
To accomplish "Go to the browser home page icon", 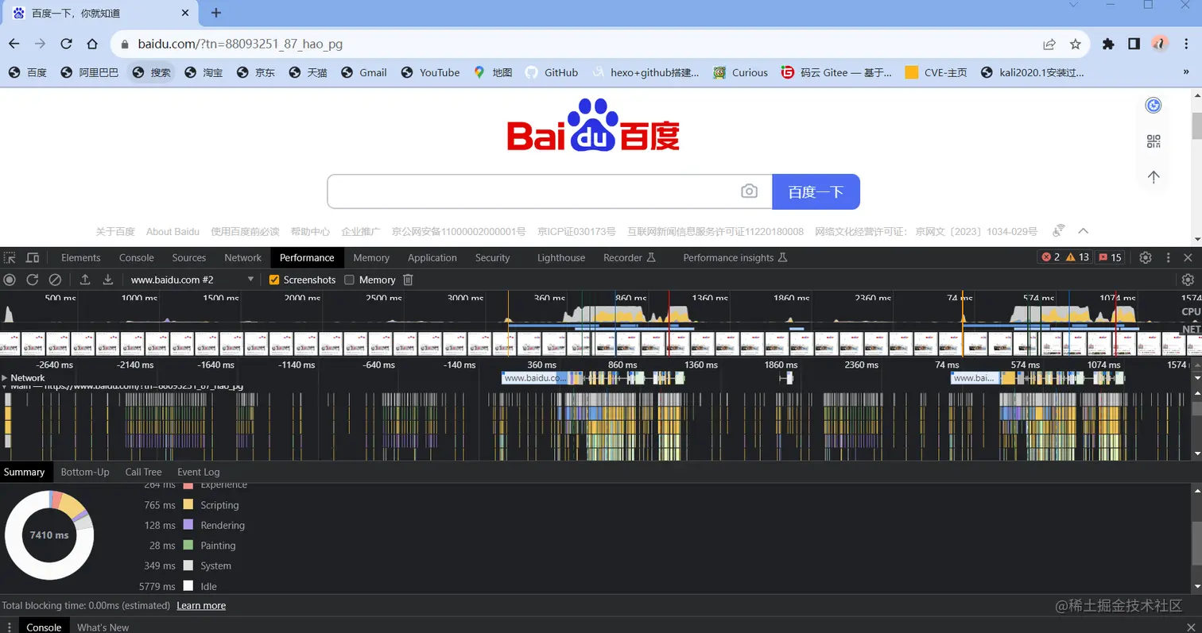I will click(x=92, y=44).
